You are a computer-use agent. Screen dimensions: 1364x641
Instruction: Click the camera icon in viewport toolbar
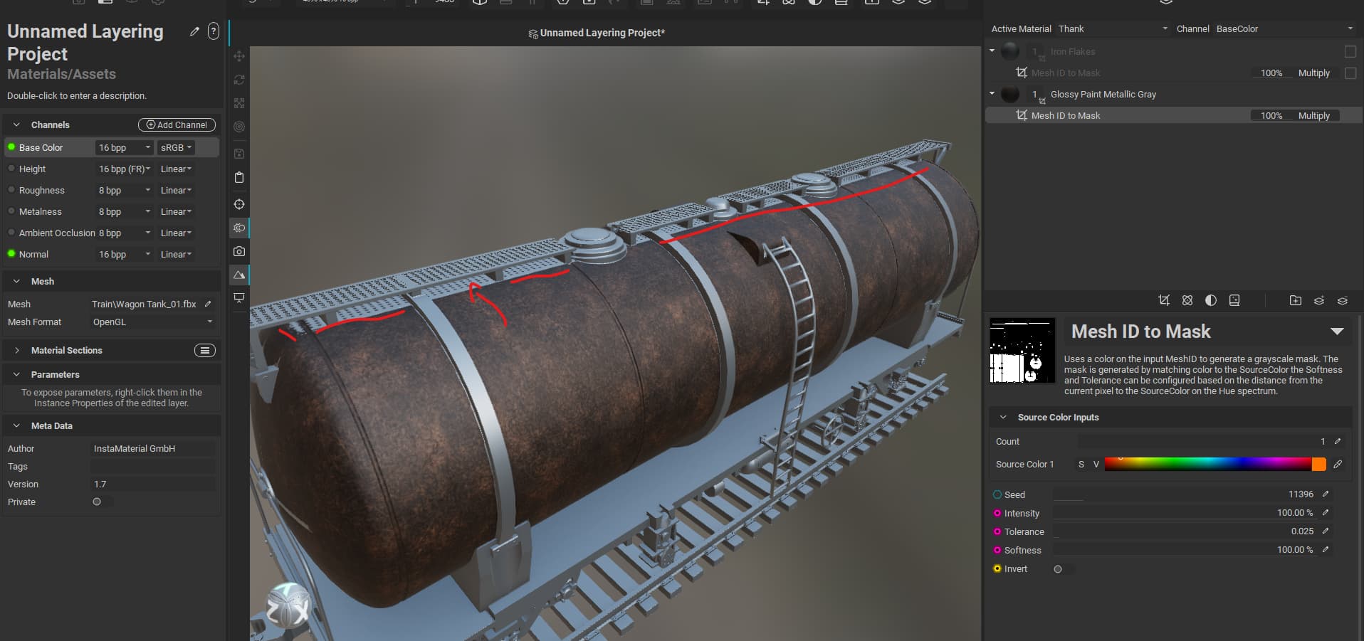[x=239, y=251]
